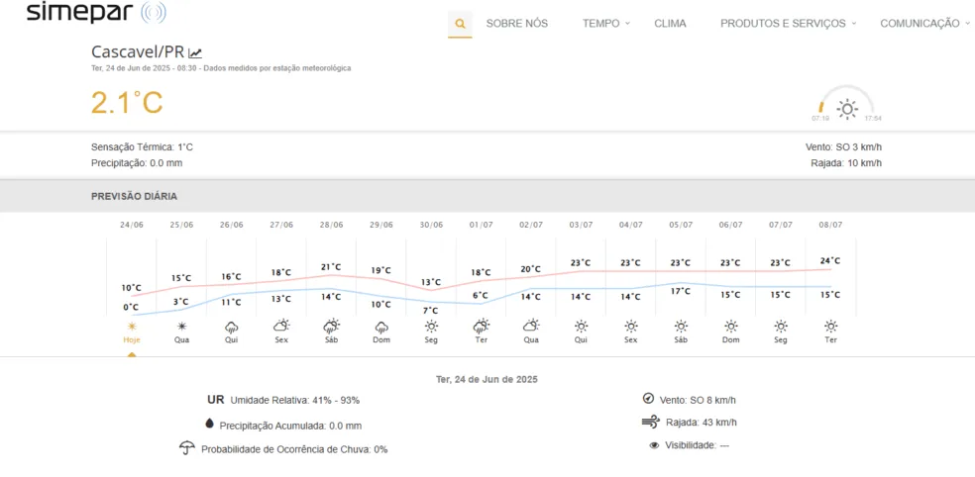Click the 07:19 sunrise time
Viewport: 975px width, 477px height.
click(820, 118)
